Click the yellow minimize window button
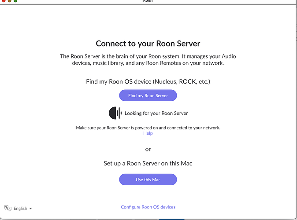This screenshot has width=297, height=220. [9, 1]
